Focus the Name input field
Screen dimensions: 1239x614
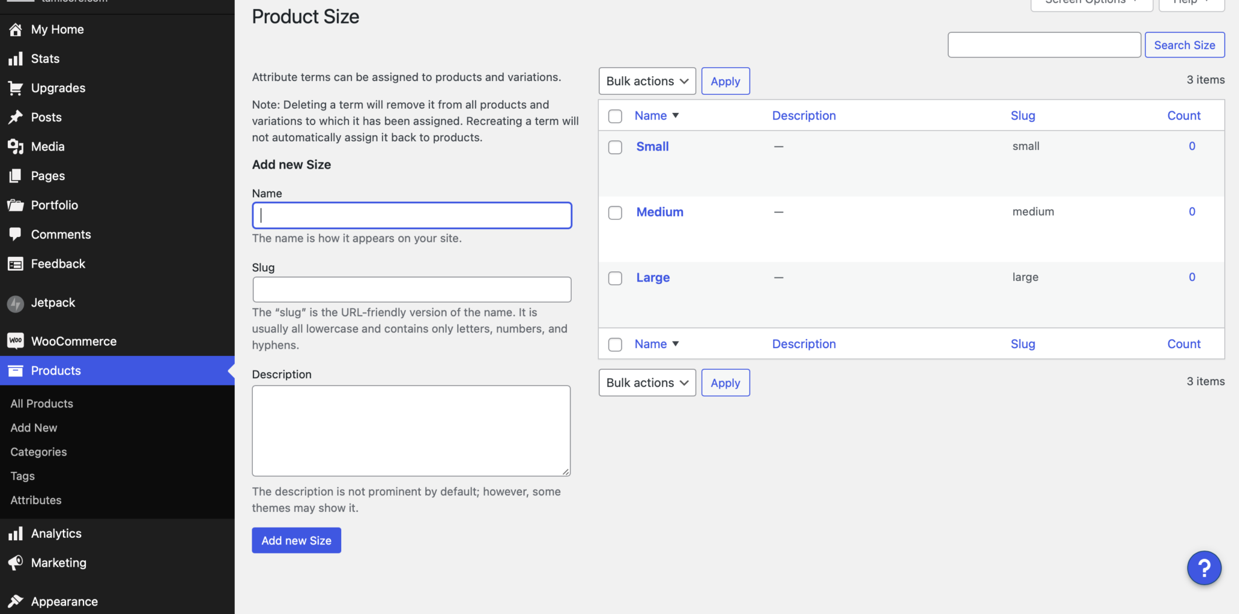(x=412, y=215)
